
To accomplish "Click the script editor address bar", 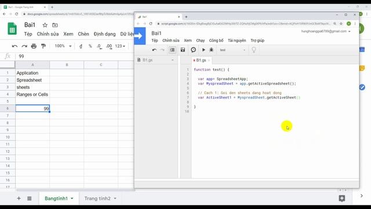I will click(x=245, y=23).
